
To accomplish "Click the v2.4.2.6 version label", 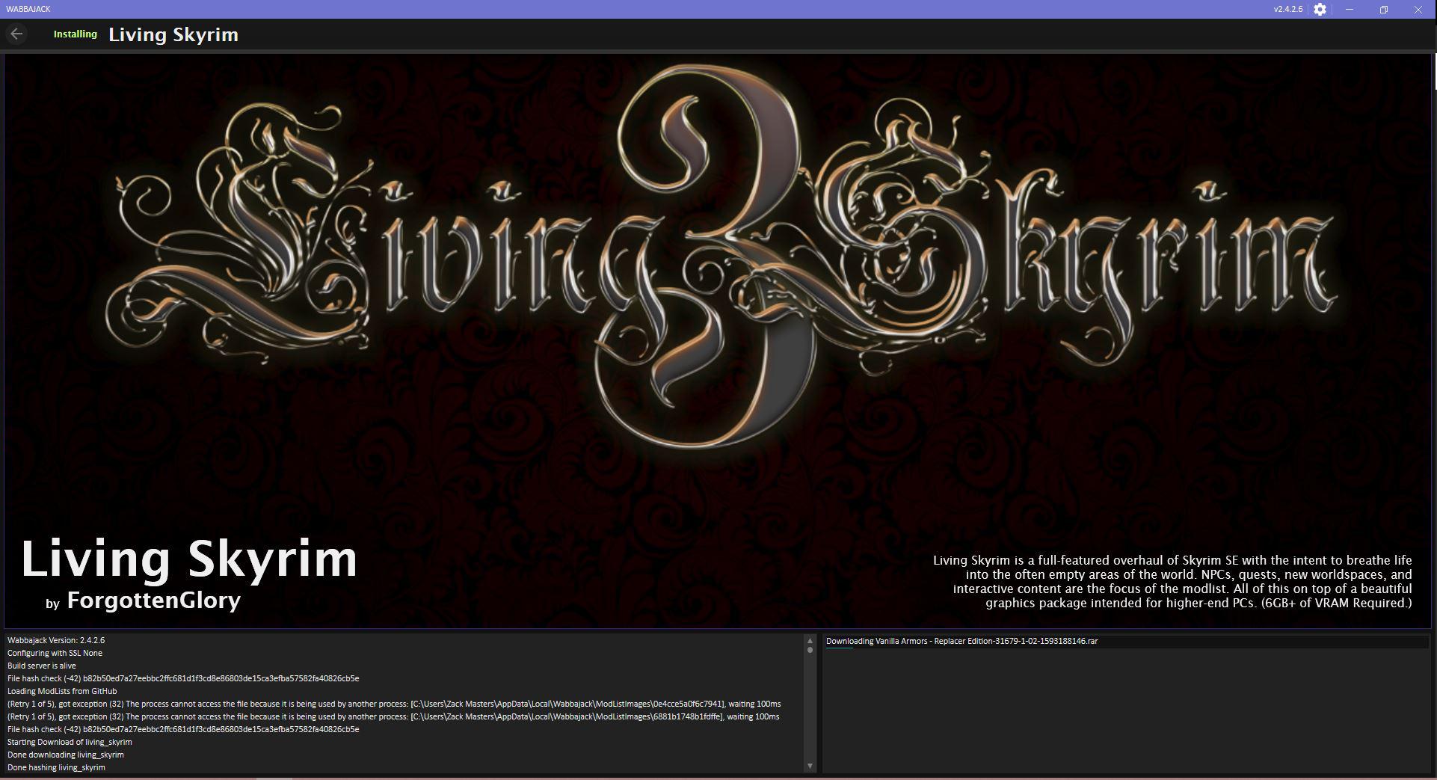I will (x=1288, y=10).
